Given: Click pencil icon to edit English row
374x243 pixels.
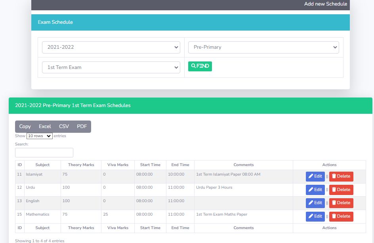Looking at the screenshot, I should tap(311, 203).
